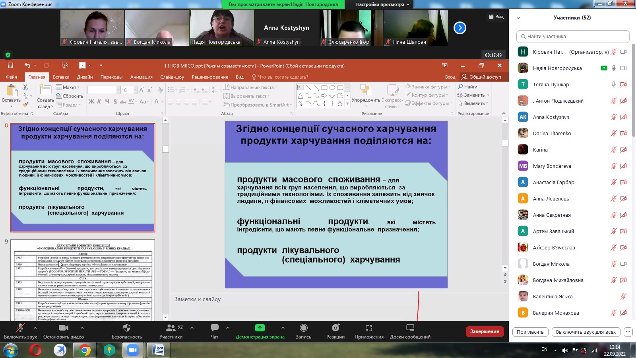Unmute microphone with Включить звук
The height and width of the screenshot is (358, 636).
point(20,328)
